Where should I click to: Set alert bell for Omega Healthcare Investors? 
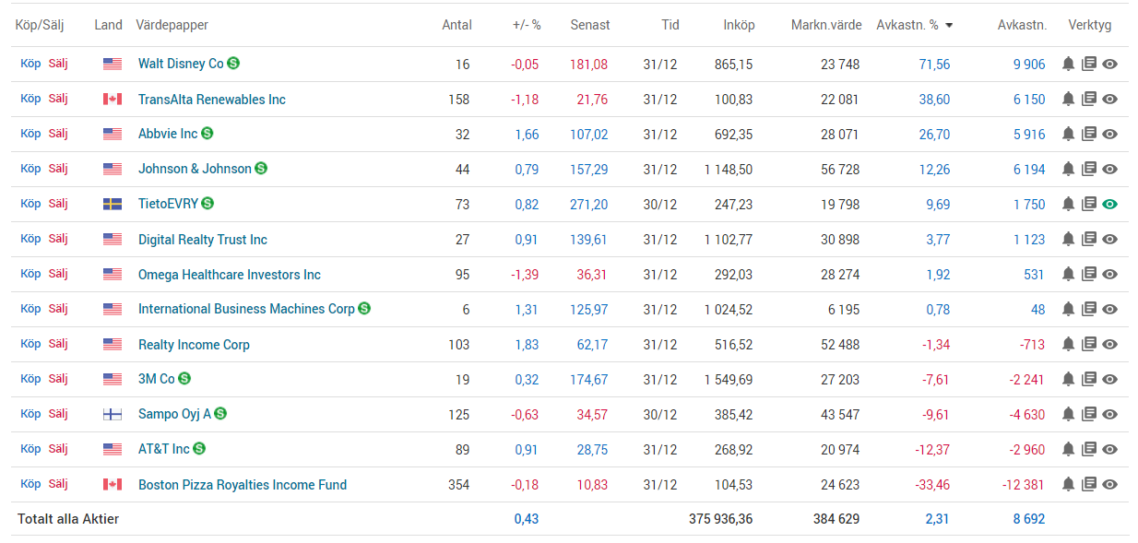(1068, 274)
